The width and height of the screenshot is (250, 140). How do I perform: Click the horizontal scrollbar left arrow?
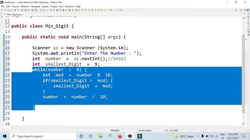13,127
